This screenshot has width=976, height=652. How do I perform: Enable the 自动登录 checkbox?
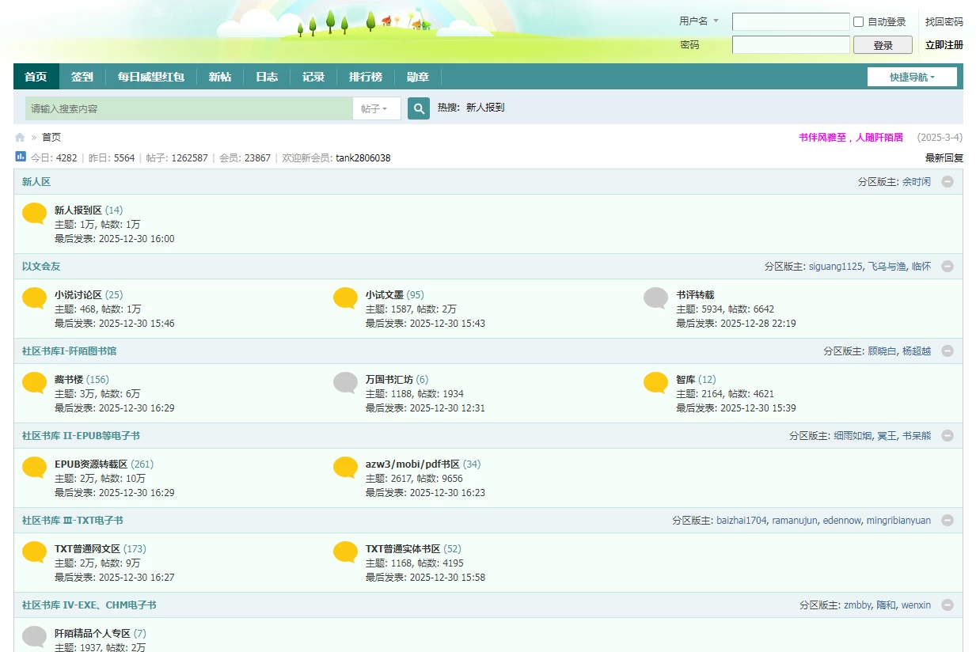[858, 22]
